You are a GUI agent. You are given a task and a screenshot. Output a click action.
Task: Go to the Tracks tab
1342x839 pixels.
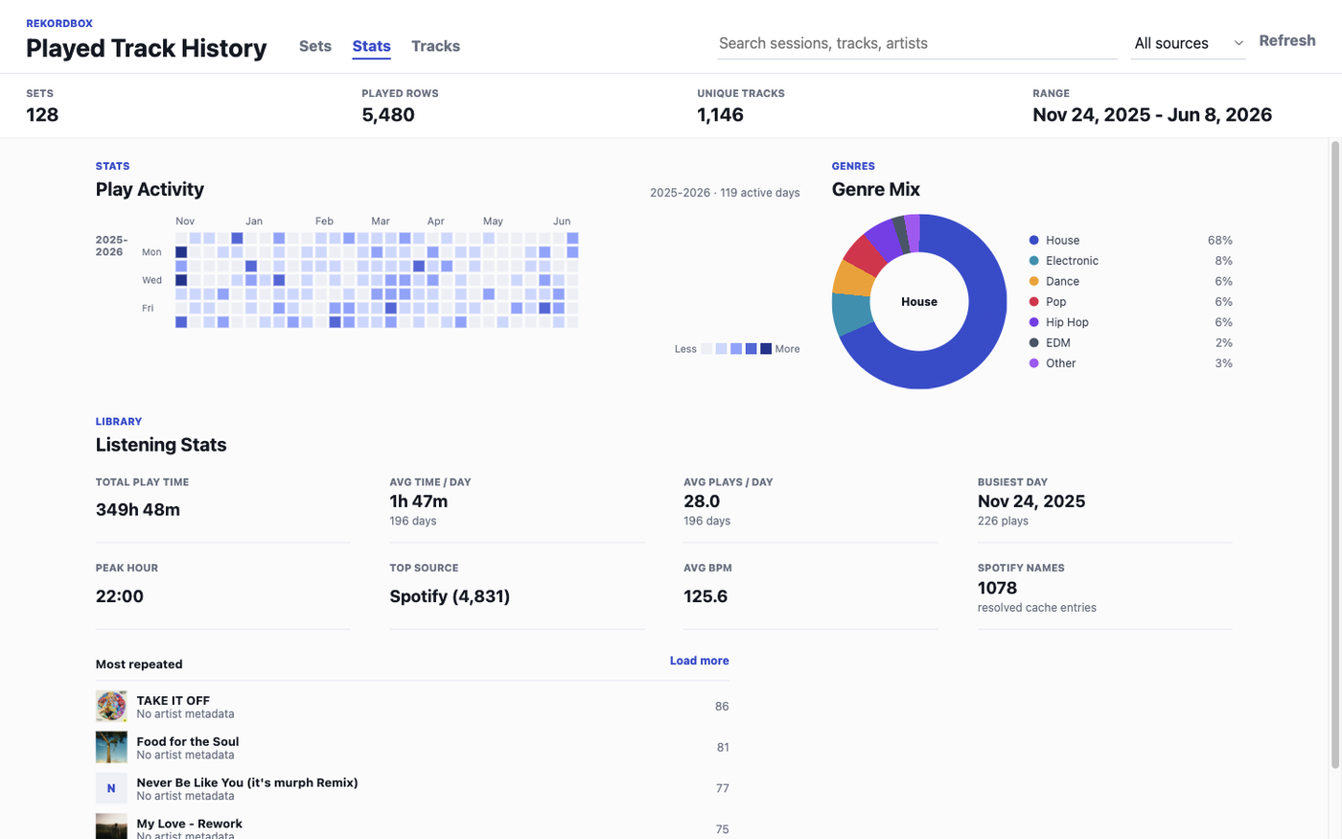pos(435,46)
